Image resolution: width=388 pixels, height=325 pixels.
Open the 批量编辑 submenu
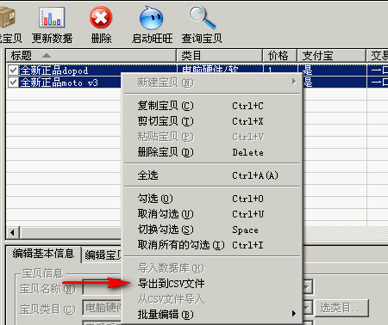point(212,315)
